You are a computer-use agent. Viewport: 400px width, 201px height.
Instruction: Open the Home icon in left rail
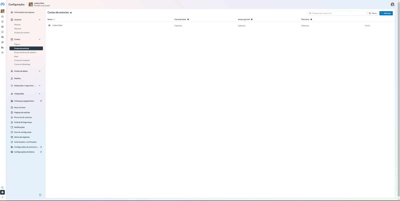(x=2, y=17)
